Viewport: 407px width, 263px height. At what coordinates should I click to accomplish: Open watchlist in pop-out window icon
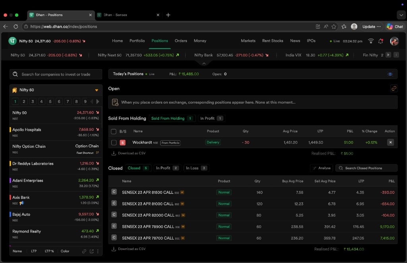point(92,251)
